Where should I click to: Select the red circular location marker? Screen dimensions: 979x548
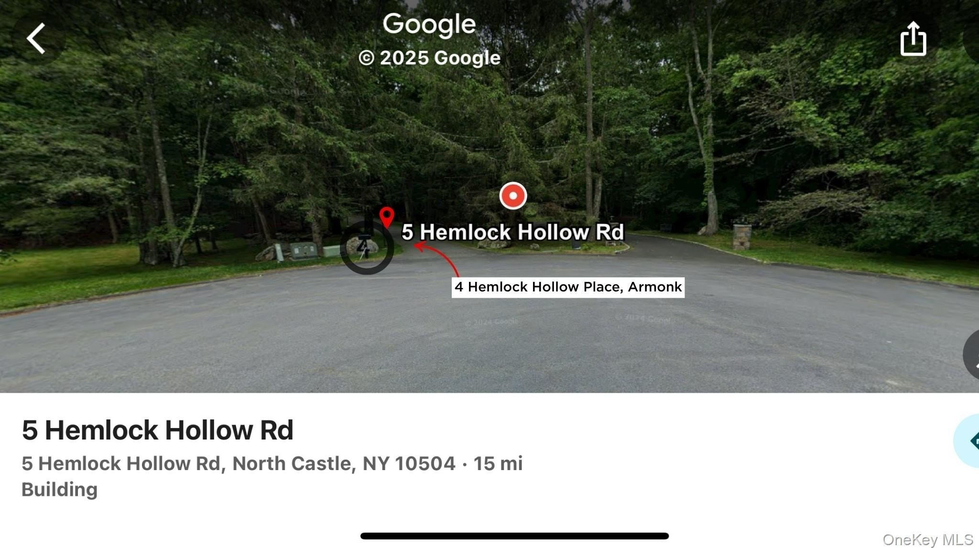(513, 195)
